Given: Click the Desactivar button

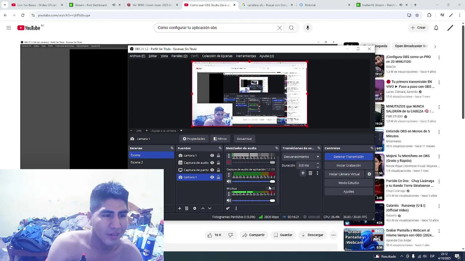Looking at the screenshot, I should (x=244, y=139).
